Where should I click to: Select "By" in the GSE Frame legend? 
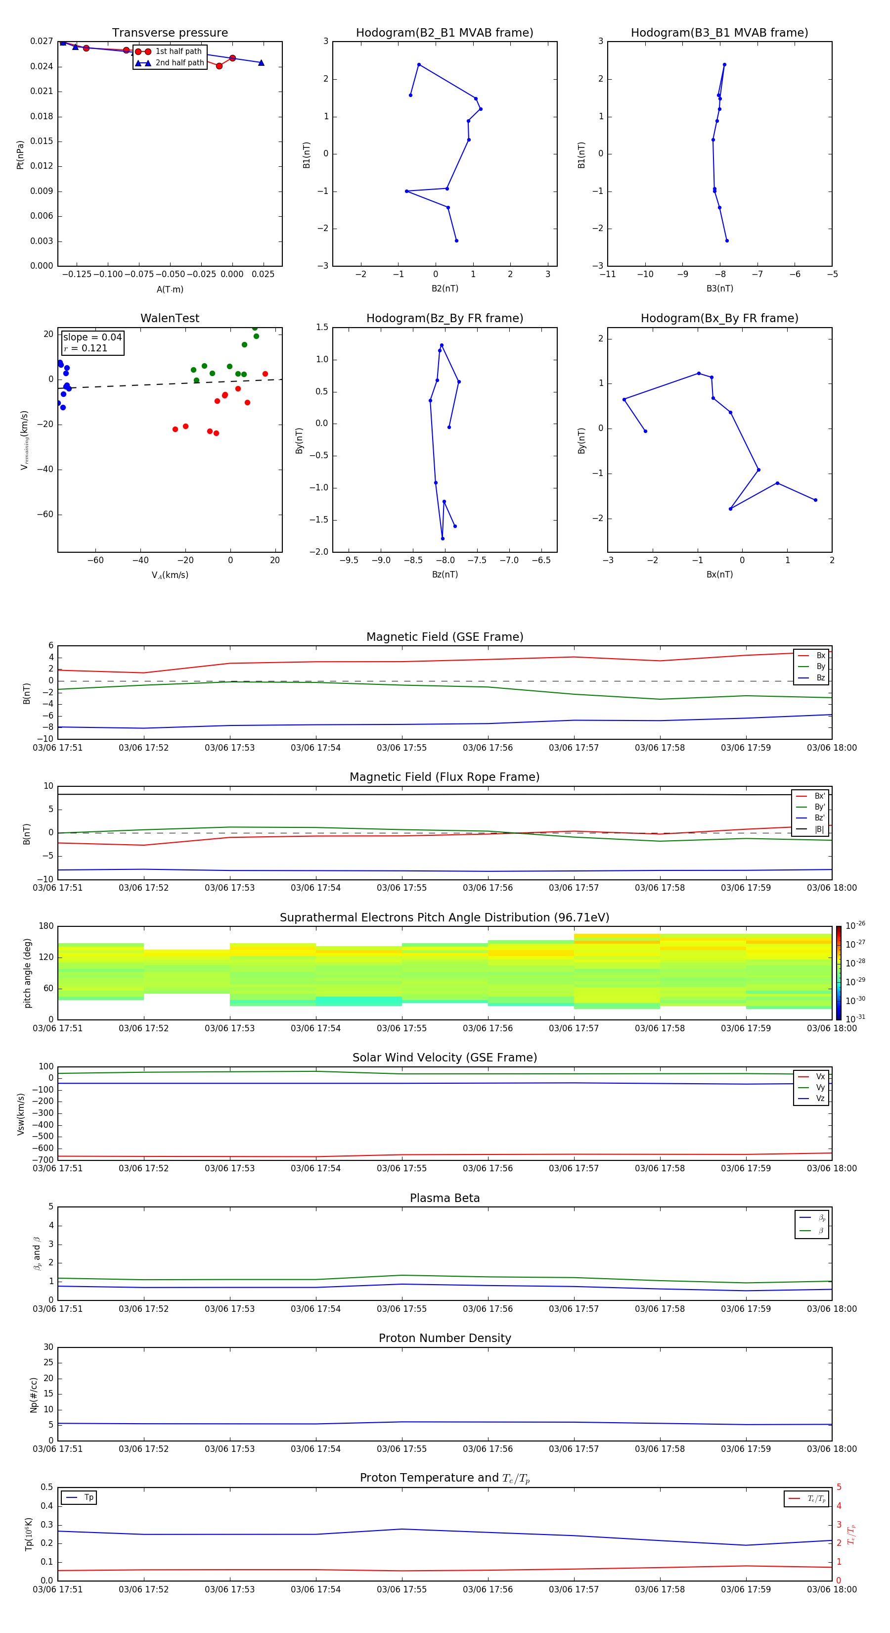click(x=820, y=667)
